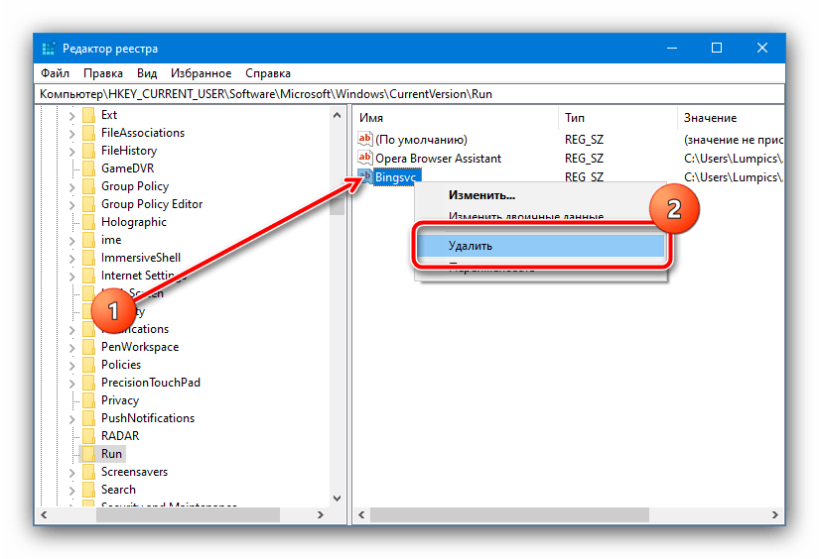Screen dimensions: 819x559
Task: Choose Удалить in the context menu
Action: click(x=469, y=245)
